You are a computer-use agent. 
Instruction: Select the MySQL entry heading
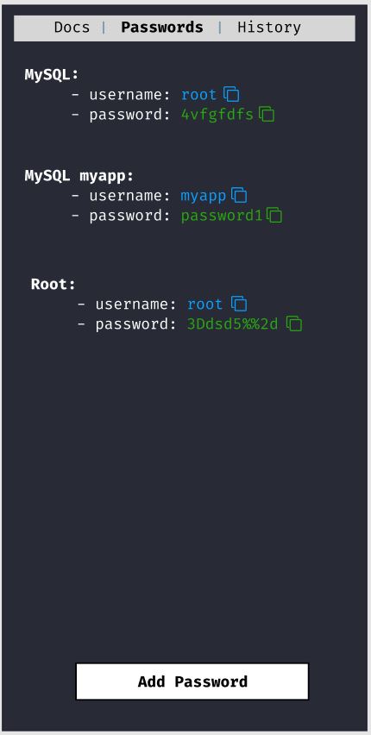click(x=52, y=75)
